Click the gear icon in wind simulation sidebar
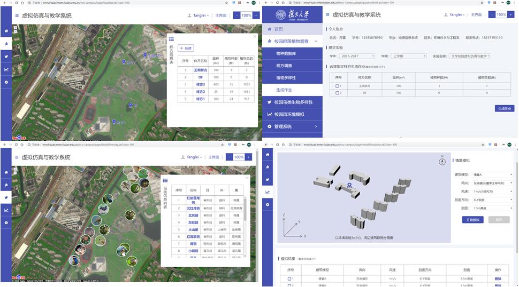519x287 pixels. point(269,205)
